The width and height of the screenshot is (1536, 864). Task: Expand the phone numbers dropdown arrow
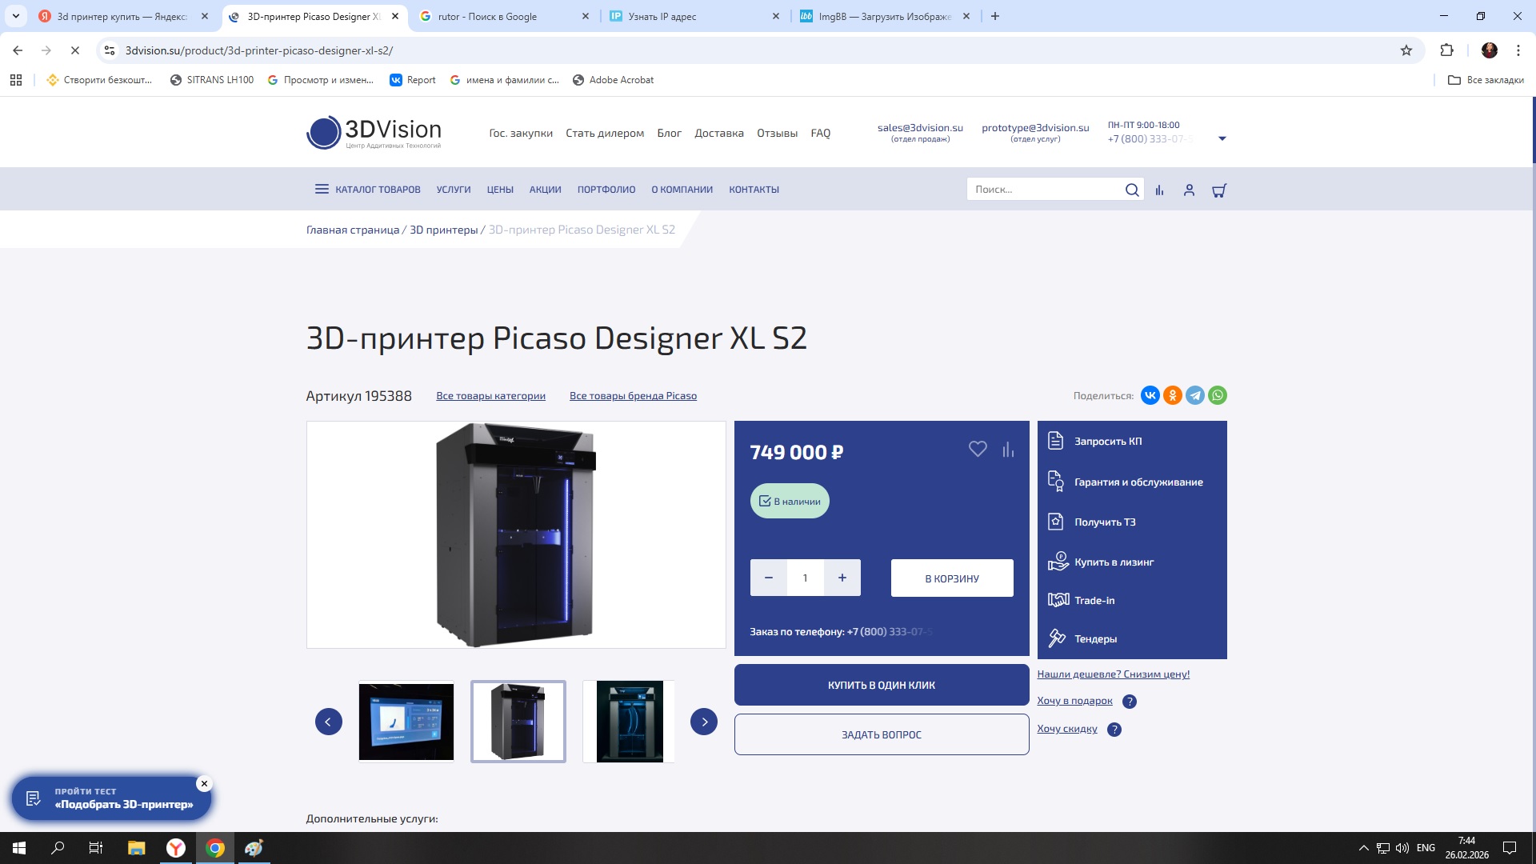click(x=1222, y=138)
